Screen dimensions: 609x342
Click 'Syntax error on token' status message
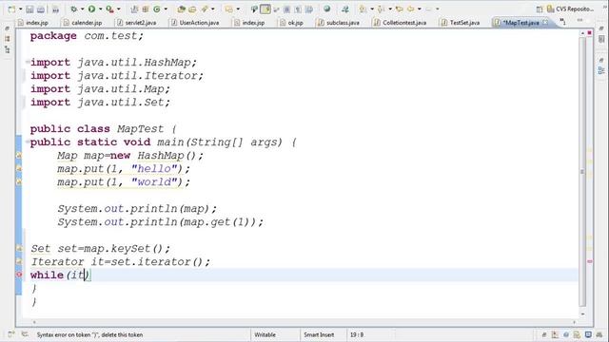pyautogui.click(x=89, y=334)
